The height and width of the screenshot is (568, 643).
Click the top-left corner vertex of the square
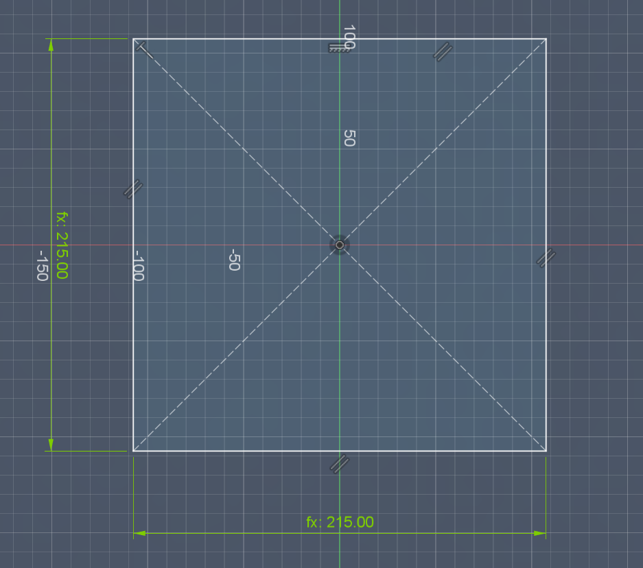(x=135, y=40)
